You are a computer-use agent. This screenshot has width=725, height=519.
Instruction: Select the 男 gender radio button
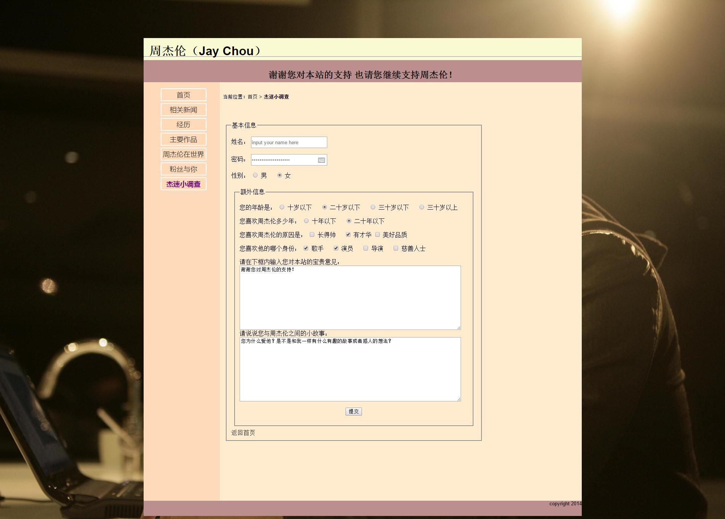(x=255, y=175)
